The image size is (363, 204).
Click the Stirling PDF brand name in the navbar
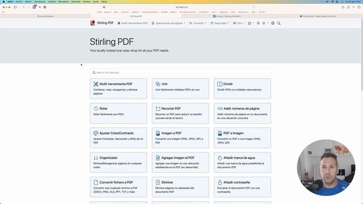coord(105,23)
